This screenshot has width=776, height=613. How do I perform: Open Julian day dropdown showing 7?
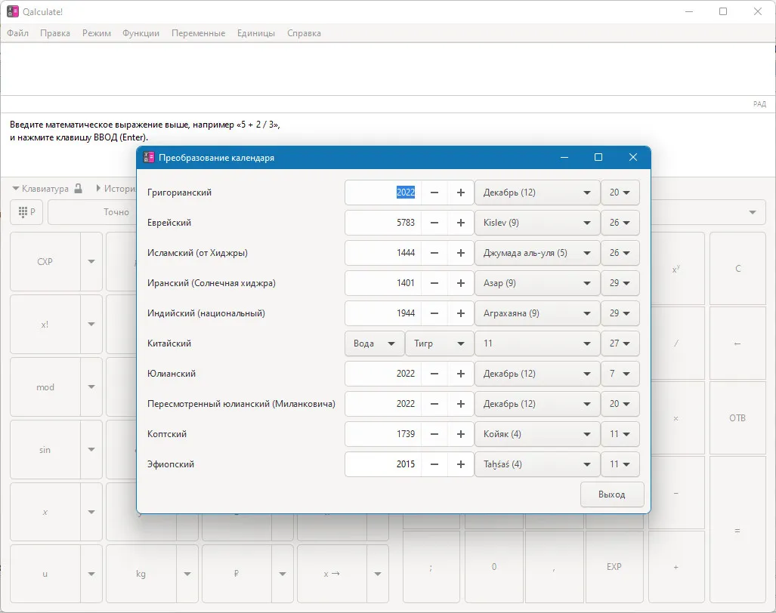pyautogui.click(x=620, y=373)
